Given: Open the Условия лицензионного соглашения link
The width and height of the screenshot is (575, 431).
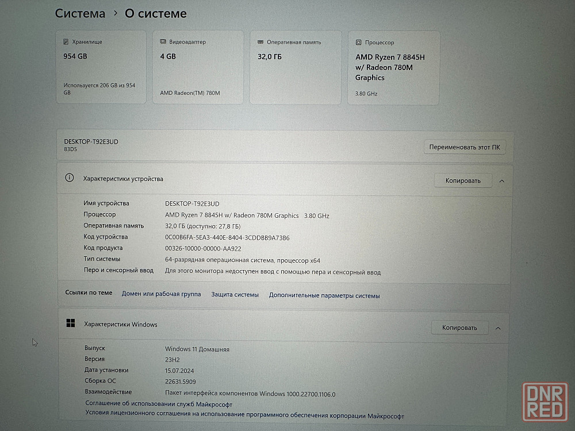Looking at the screenshot, I should tap(244, 415).
